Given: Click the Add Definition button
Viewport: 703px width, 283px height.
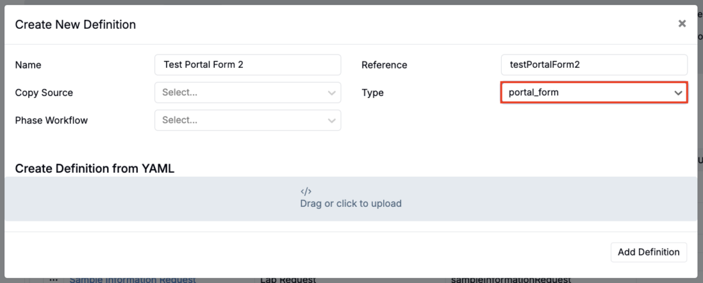Looking at the screenshot, I should pyautogui.click(x=649, y=252).
